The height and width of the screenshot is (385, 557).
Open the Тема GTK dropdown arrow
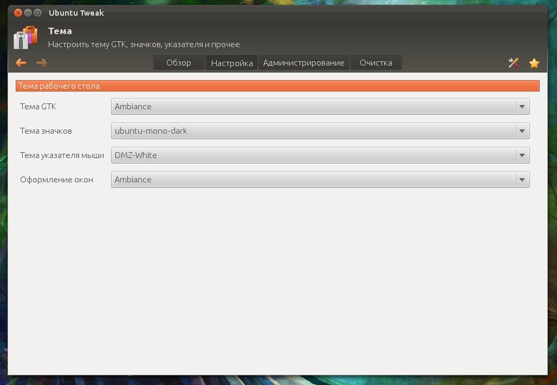tap(522, 107)
